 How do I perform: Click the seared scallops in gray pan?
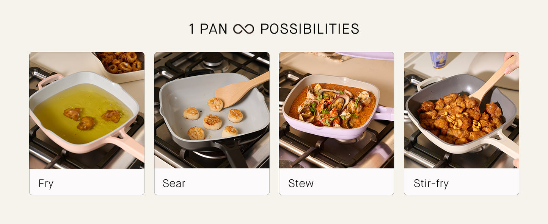coord(213,118)
